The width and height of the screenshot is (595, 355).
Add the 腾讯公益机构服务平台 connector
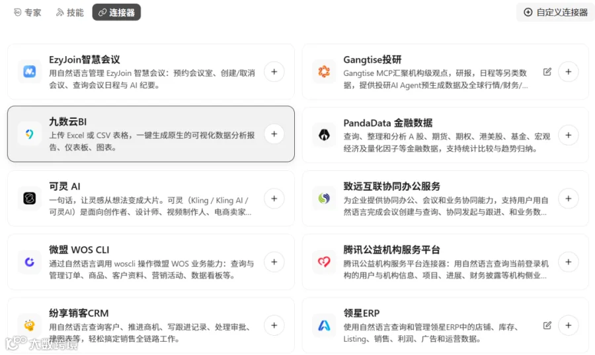coord(568,262)
